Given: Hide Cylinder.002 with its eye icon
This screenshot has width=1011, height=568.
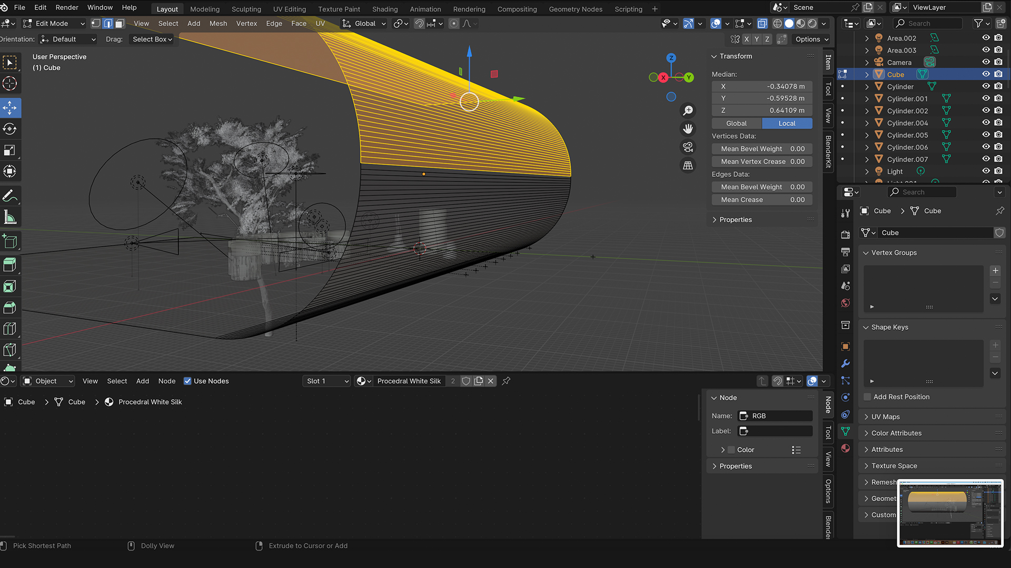Looking at the screenshot, I should (x=986, y=110).
